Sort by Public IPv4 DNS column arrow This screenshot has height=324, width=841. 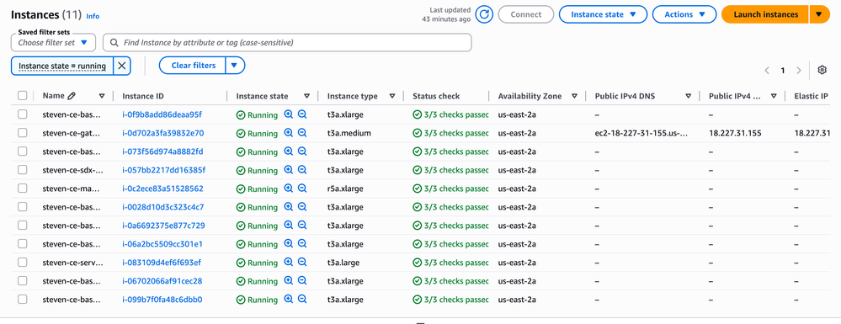click(x=688, y=97)
